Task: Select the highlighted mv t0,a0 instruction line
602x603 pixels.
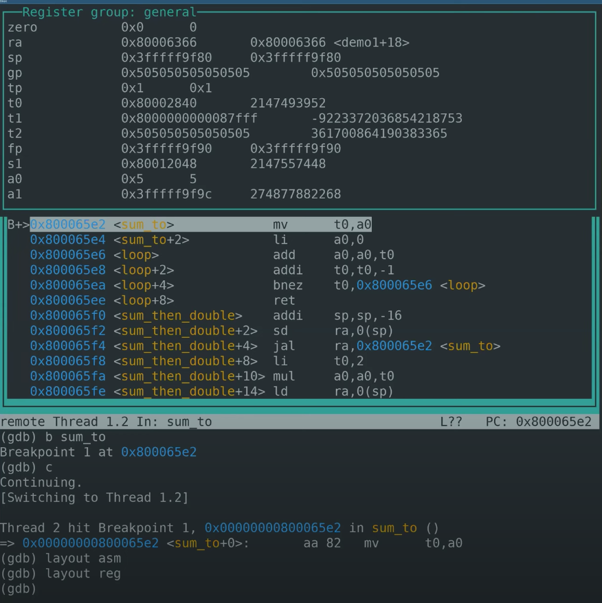Action: pos(201,225)
